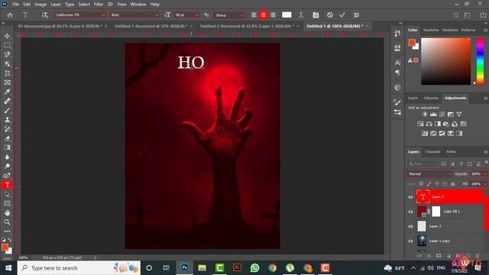The image size is (489, 275).
Task: Hide the Layer 1 copy layer
Action: tap(411, 241)
